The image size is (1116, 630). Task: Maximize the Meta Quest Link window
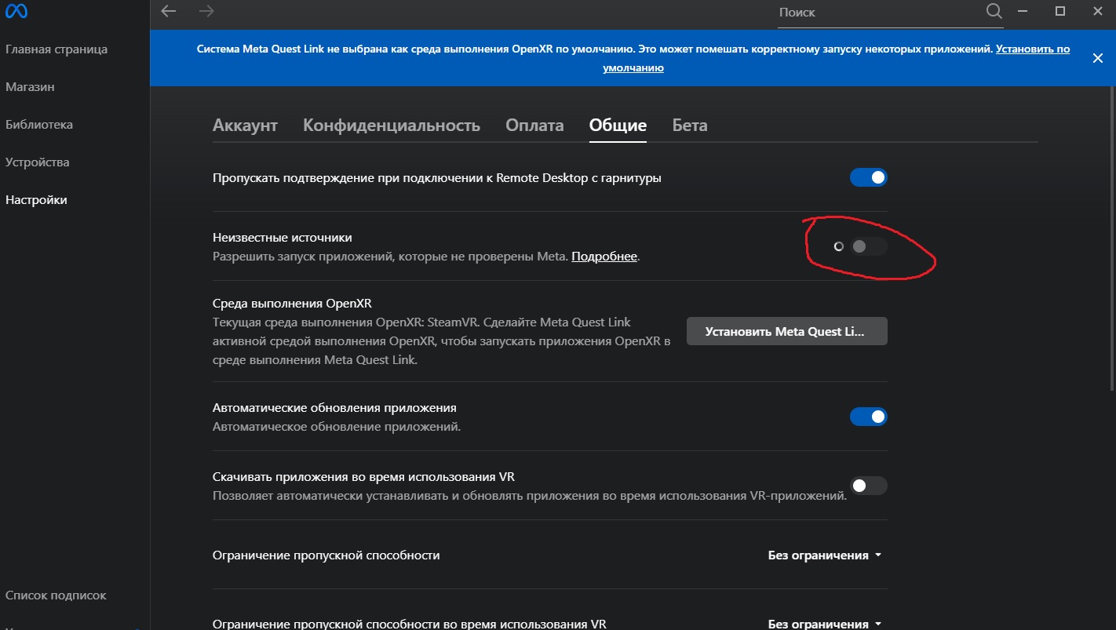tap(1060, 11)
